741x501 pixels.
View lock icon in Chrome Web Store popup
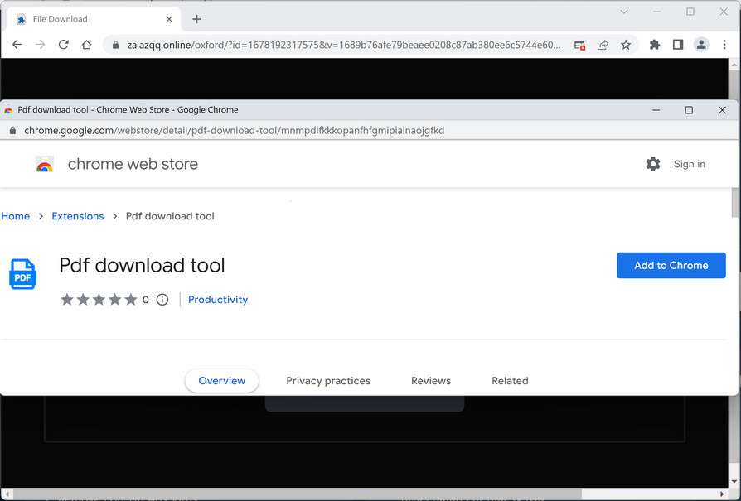coord(12,130)
